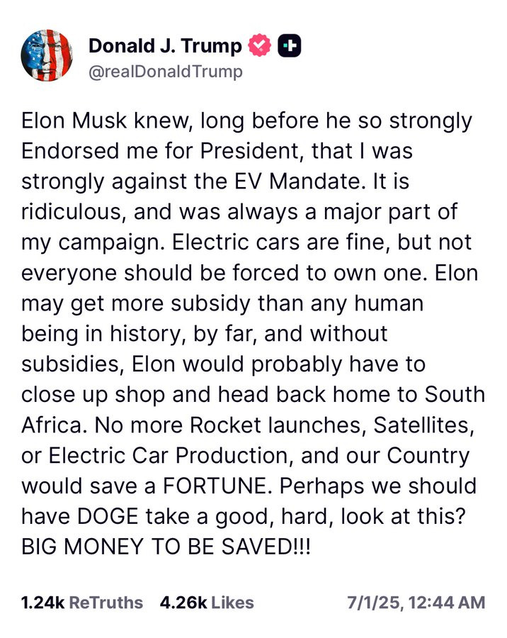Click the phrase "Electric Car Production"
This screenshot has width=507, height=638.
(168, 457)
